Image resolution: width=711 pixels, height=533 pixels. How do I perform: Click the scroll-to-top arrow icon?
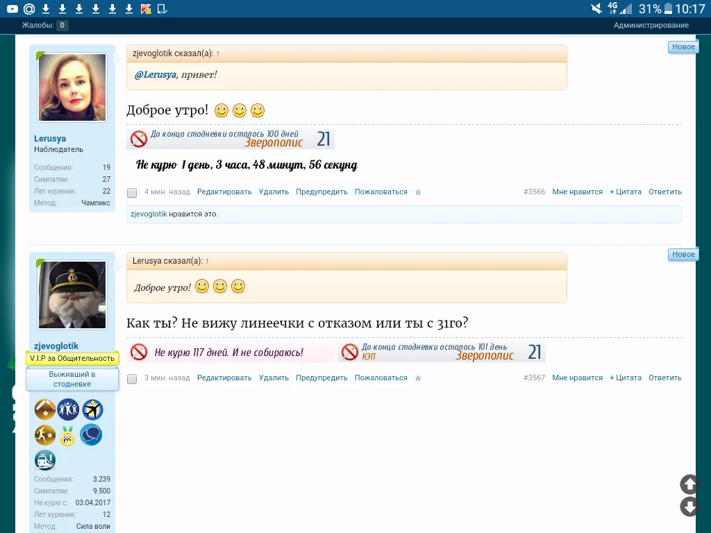(x=689, y=484)
